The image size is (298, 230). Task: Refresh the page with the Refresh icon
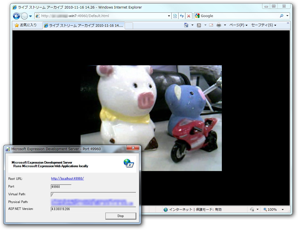tap(182, 16)
